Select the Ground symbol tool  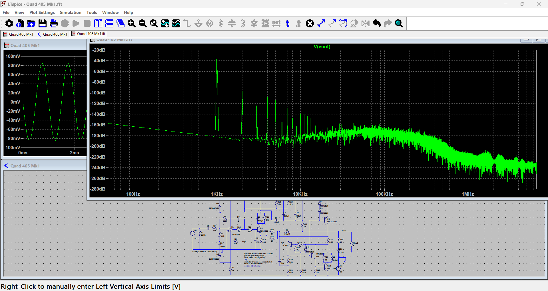tap(198, 23)
